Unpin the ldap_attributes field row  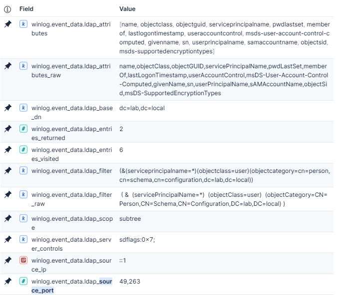pos(8,24)
